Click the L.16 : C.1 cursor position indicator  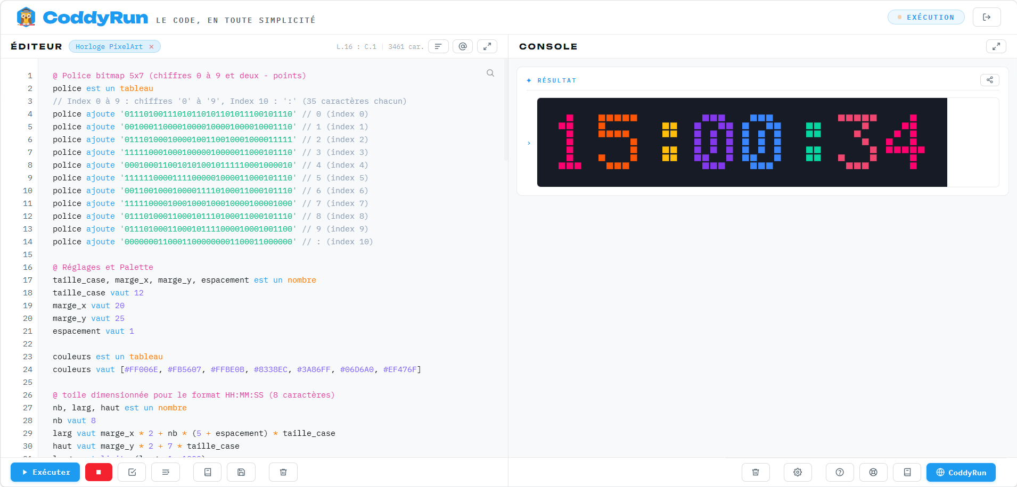click(356, 47)
